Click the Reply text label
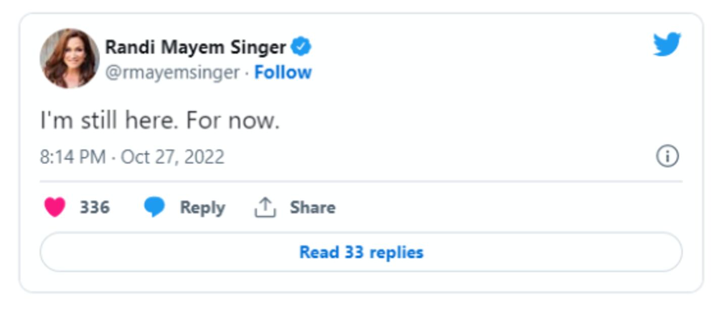 click(x=203, y=207)
